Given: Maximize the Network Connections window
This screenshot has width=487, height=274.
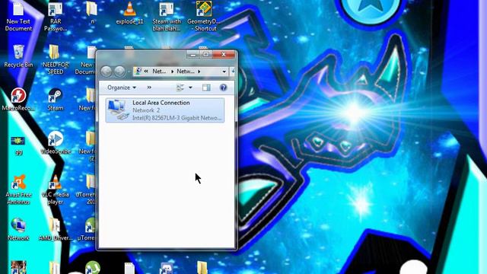Looking at the screenshot, I should click(205, 55).
